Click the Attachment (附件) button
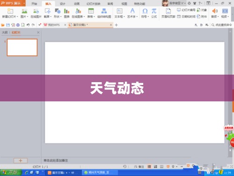The width and height of the screenshot is (234, 176). (x=202, y=16)
